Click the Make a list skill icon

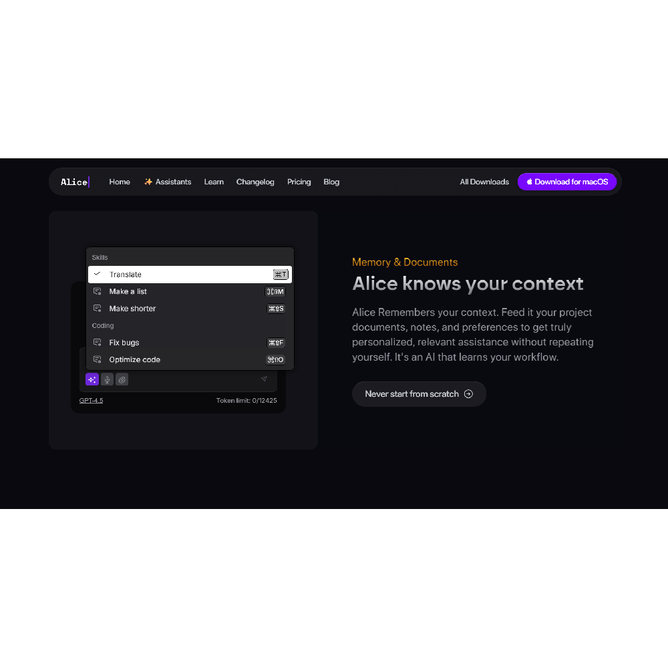click(x=97, y=291)
